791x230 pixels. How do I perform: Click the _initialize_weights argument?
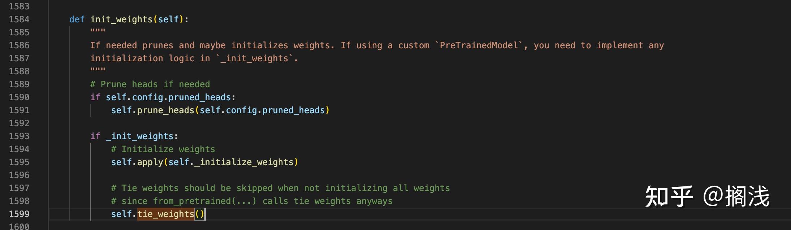click(244, 162)
